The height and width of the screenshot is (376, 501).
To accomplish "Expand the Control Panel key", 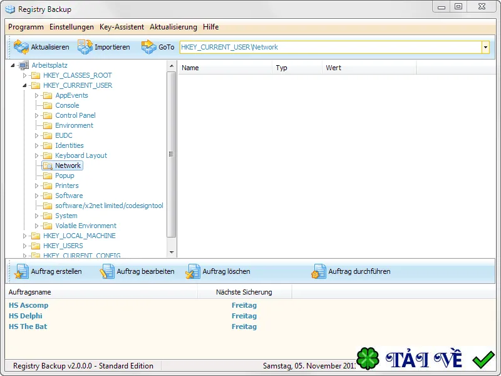I will click(36, 115).
